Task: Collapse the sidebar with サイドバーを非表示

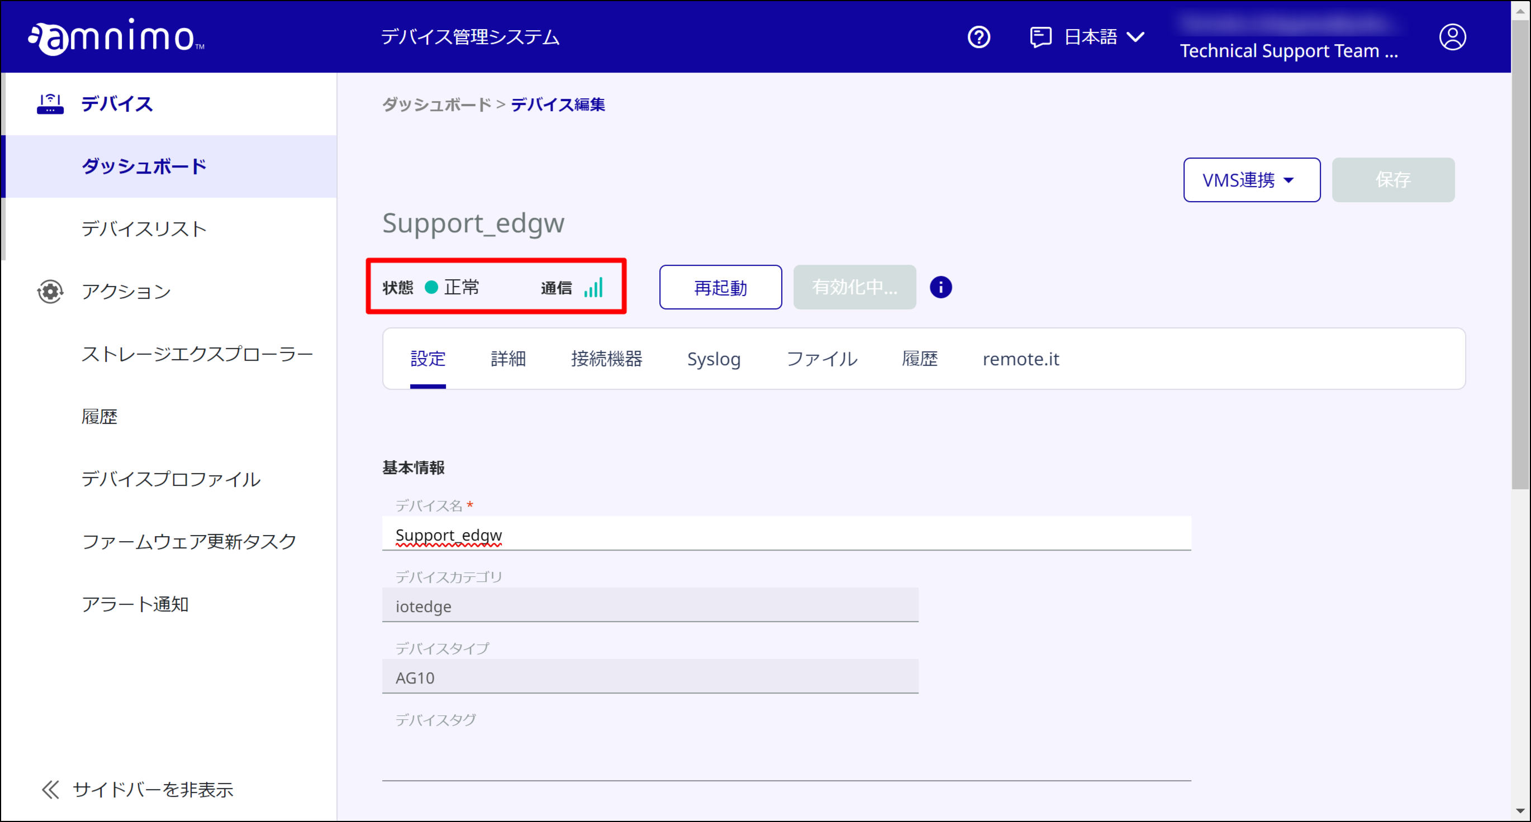Action: coord(152,790)
